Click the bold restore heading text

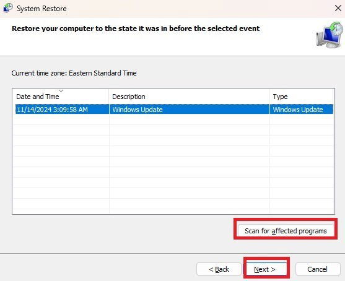tap(136, 28)
